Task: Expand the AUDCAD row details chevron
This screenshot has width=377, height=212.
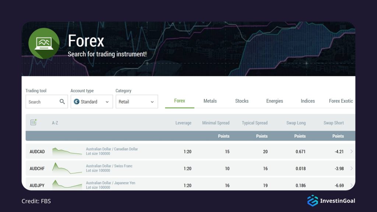Action: point(351,151)
